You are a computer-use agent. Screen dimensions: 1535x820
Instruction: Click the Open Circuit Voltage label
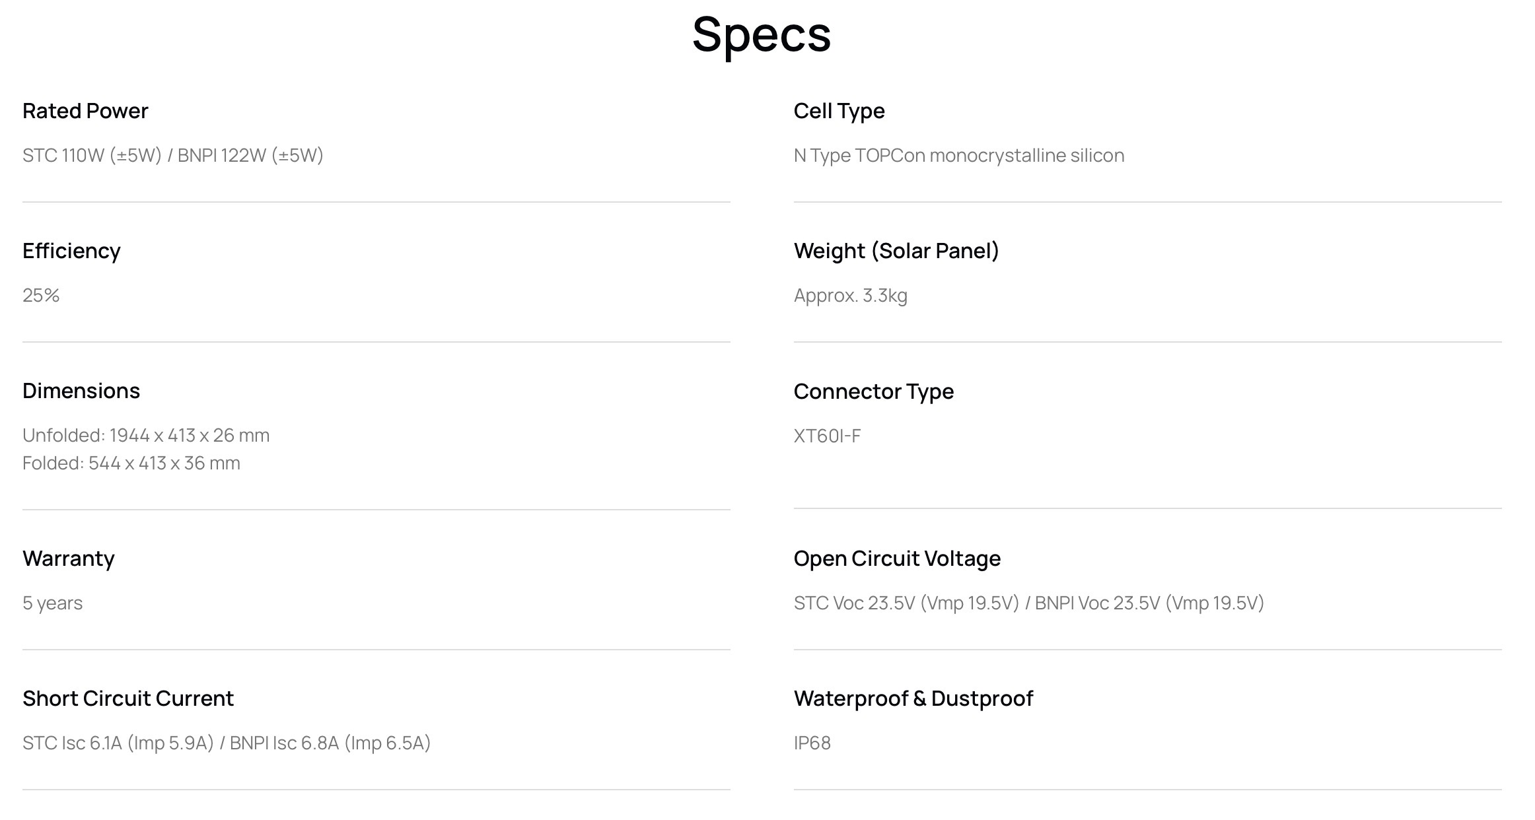tap(897, 559)
